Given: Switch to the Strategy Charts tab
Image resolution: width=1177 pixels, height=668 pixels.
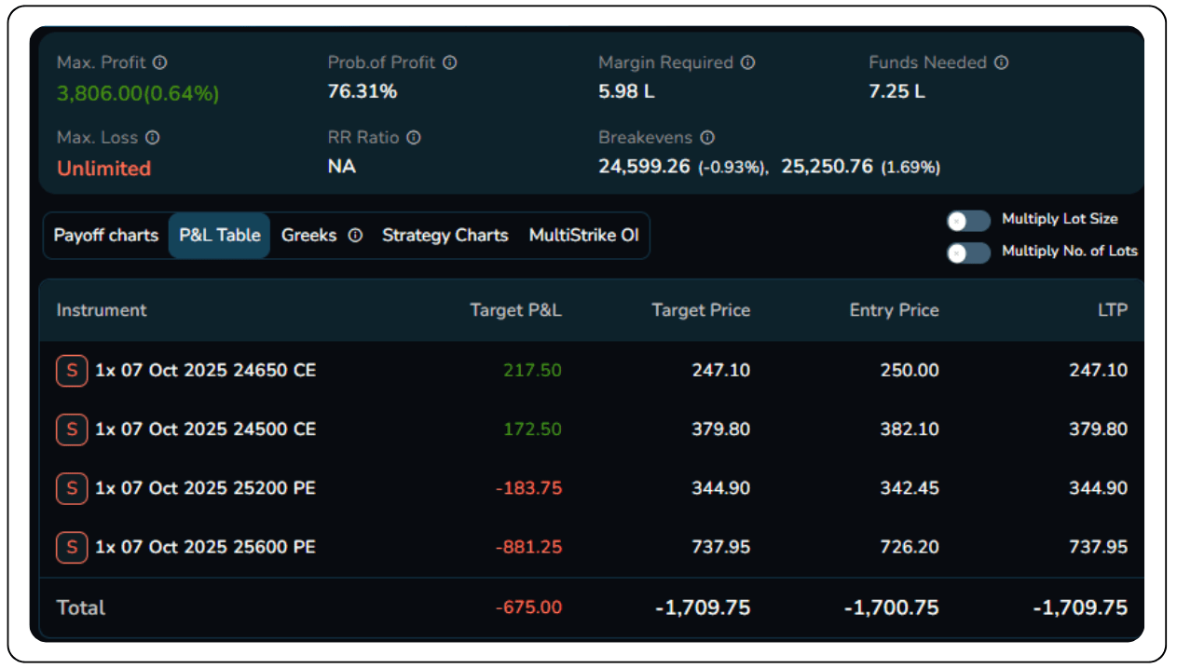Looking at the screenshot, I should coord(445,236).
